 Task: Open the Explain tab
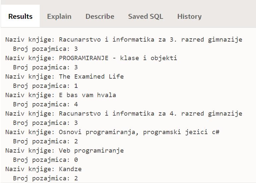(59, 17)
